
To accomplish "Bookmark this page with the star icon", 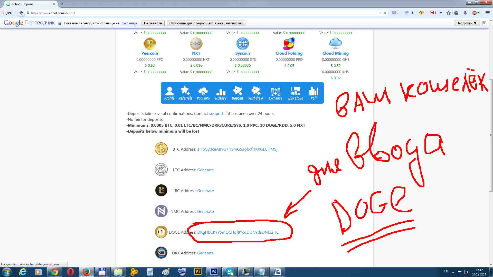I will pyautogui.click(x=448, y=13).
